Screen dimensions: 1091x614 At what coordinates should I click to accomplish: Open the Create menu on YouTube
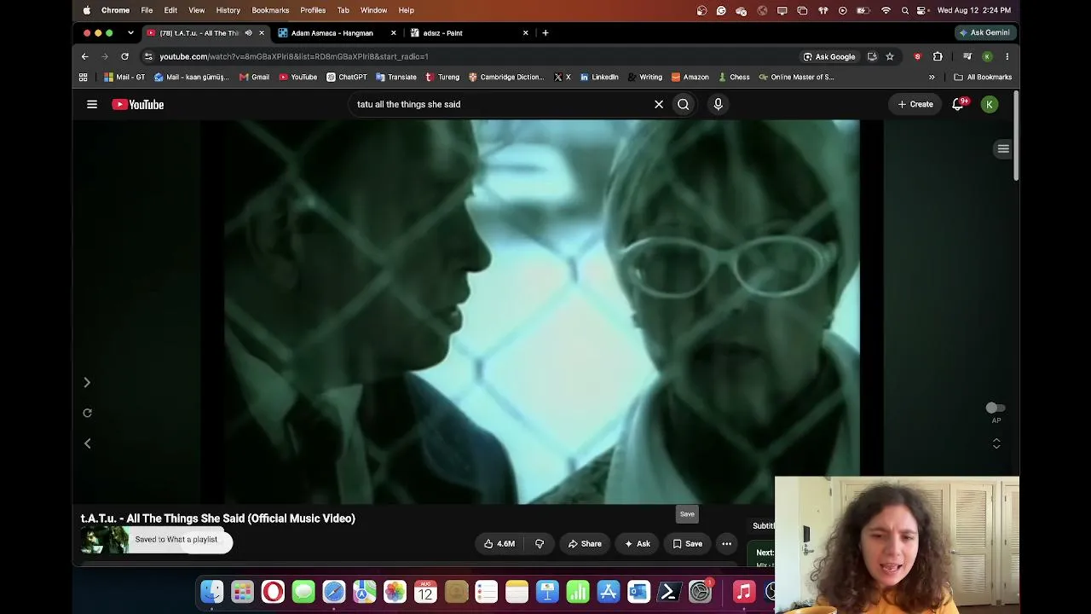[x=915, y=104]
